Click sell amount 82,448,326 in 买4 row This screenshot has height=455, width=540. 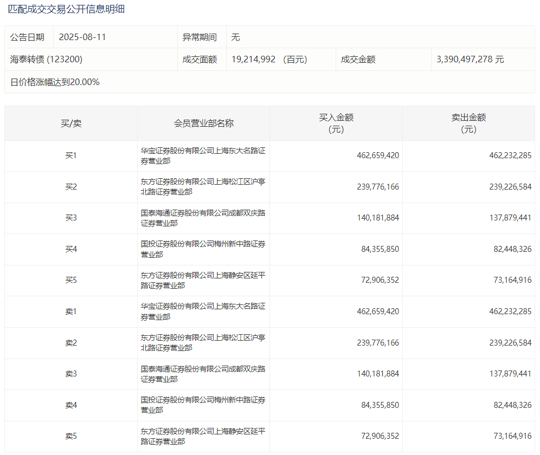tap(510, 249)
